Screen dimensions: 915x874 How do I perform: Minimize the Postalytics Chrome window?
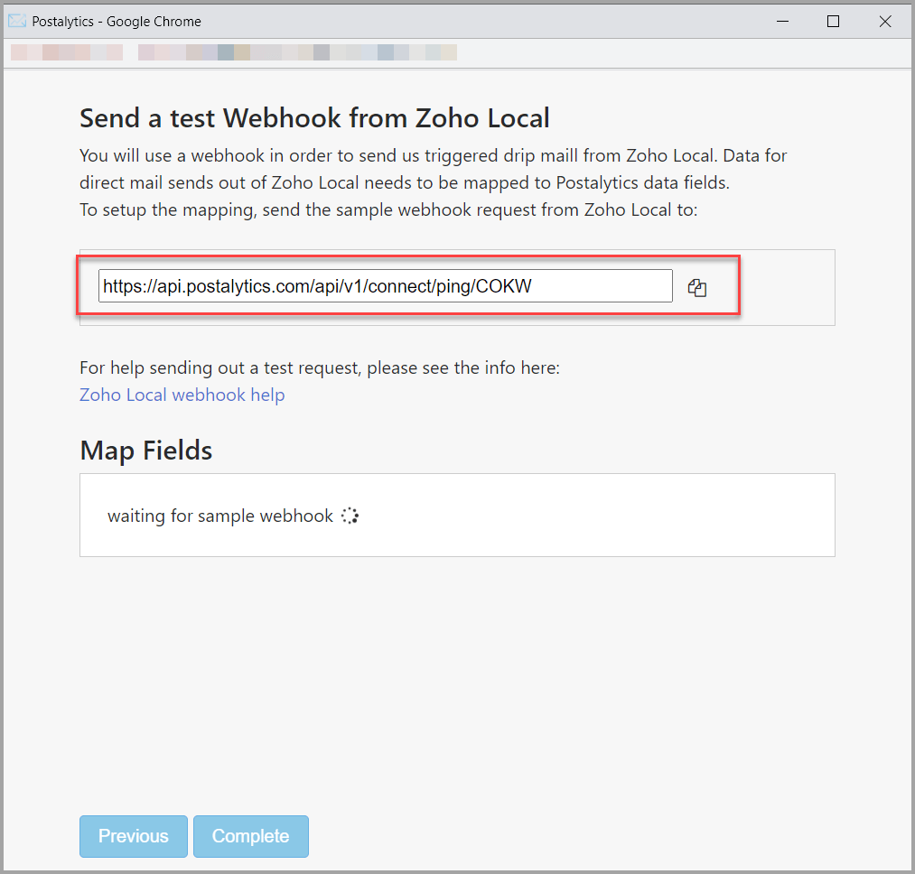(x=782, y=22)
